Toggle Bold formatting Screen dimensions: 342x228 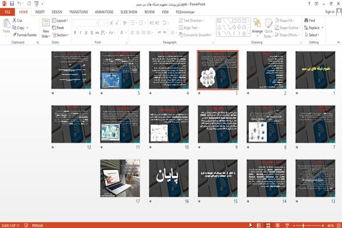(75, 33)
